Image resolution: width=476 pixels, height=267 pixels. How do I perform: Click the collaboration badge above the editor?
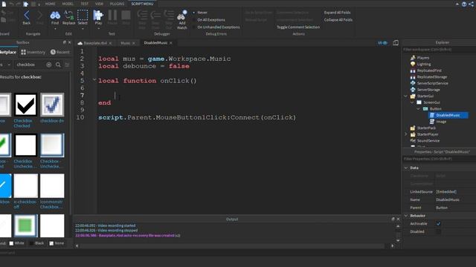tap(382, 43)
